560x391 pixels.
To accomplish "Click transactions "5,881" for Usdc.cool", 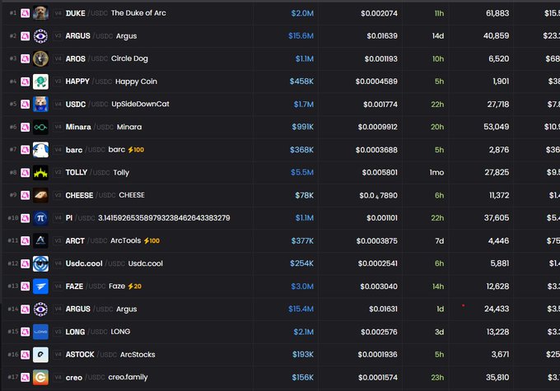I will 500,263.
